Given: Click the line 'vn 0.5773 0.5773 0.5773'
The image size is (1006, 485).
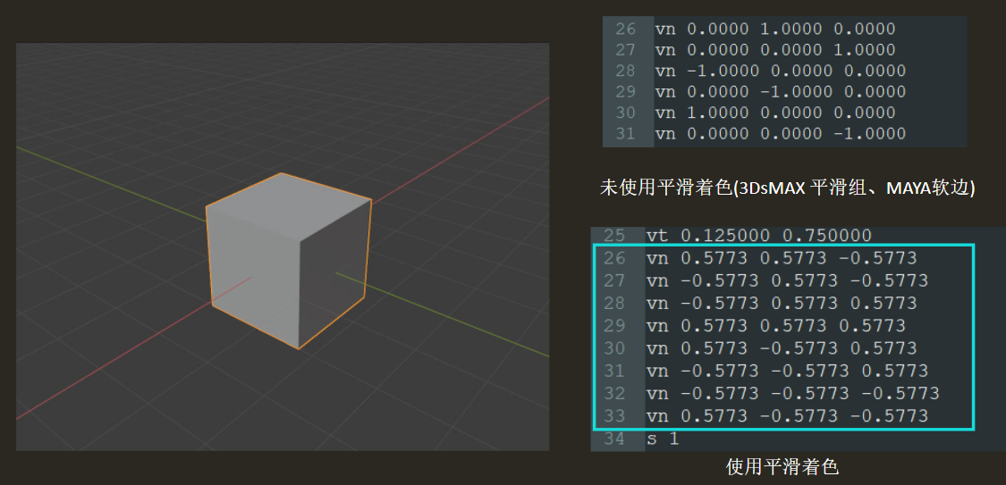Looking at the screenshot, I should point(775,325).
